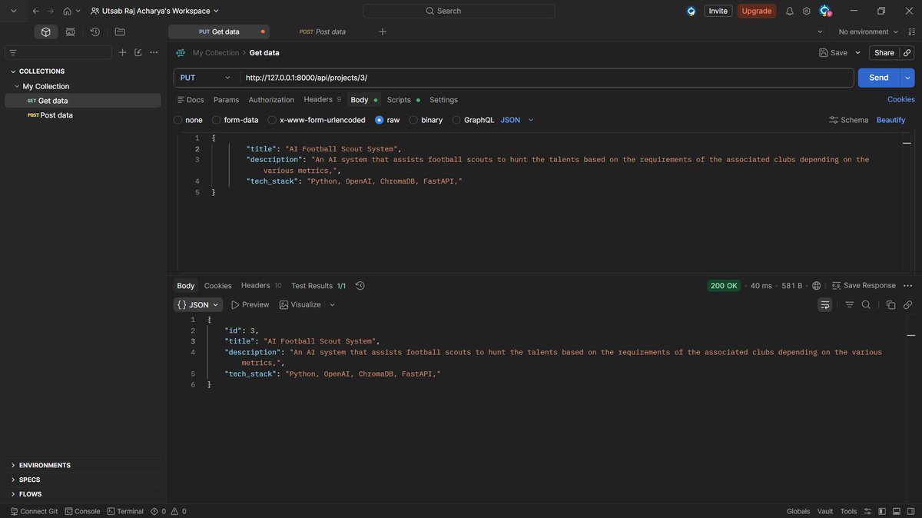Open the response JSON format dropdown
This screenshot has width=922, height=518.
pos(198,304)
